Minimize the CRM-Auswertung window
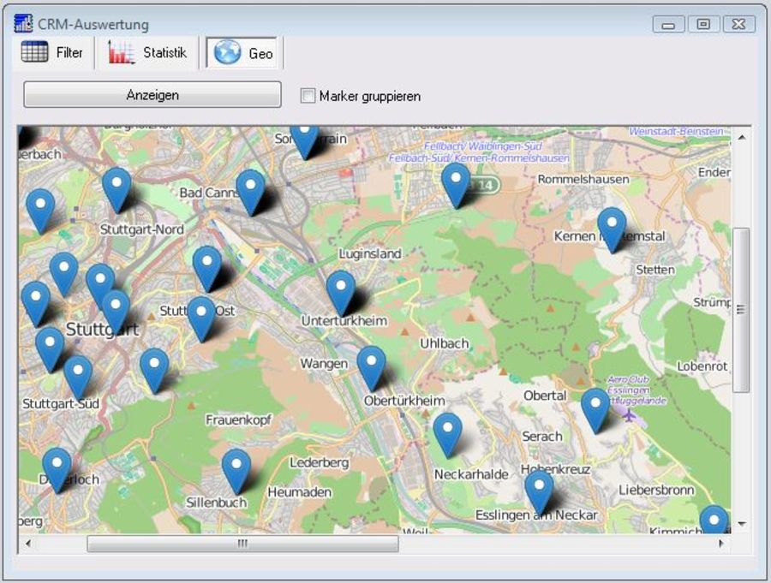Viewport: 771px width, 583px height. pos(668,24)
